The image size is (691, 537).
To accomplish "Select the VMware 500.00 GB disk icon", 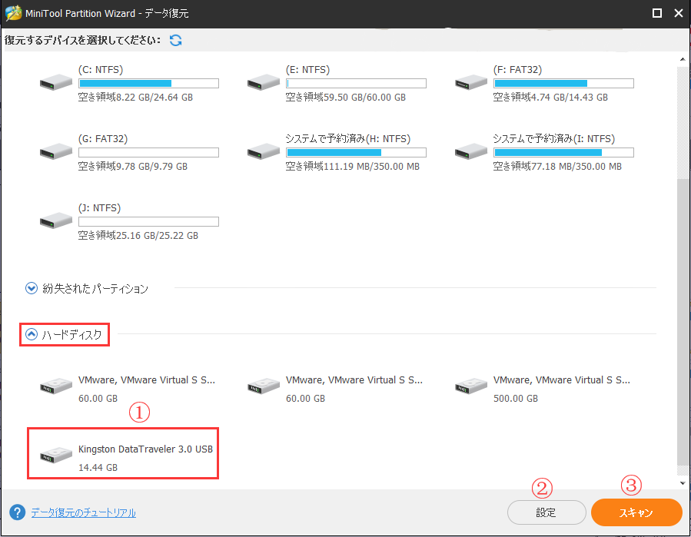I will pyautogui.click(x=471, y=386).
